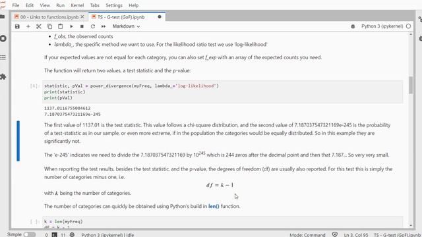This screenshot has width=422, height=237.
Task: Click 'Mode: Command' in status bar
Action: (307, 235)
